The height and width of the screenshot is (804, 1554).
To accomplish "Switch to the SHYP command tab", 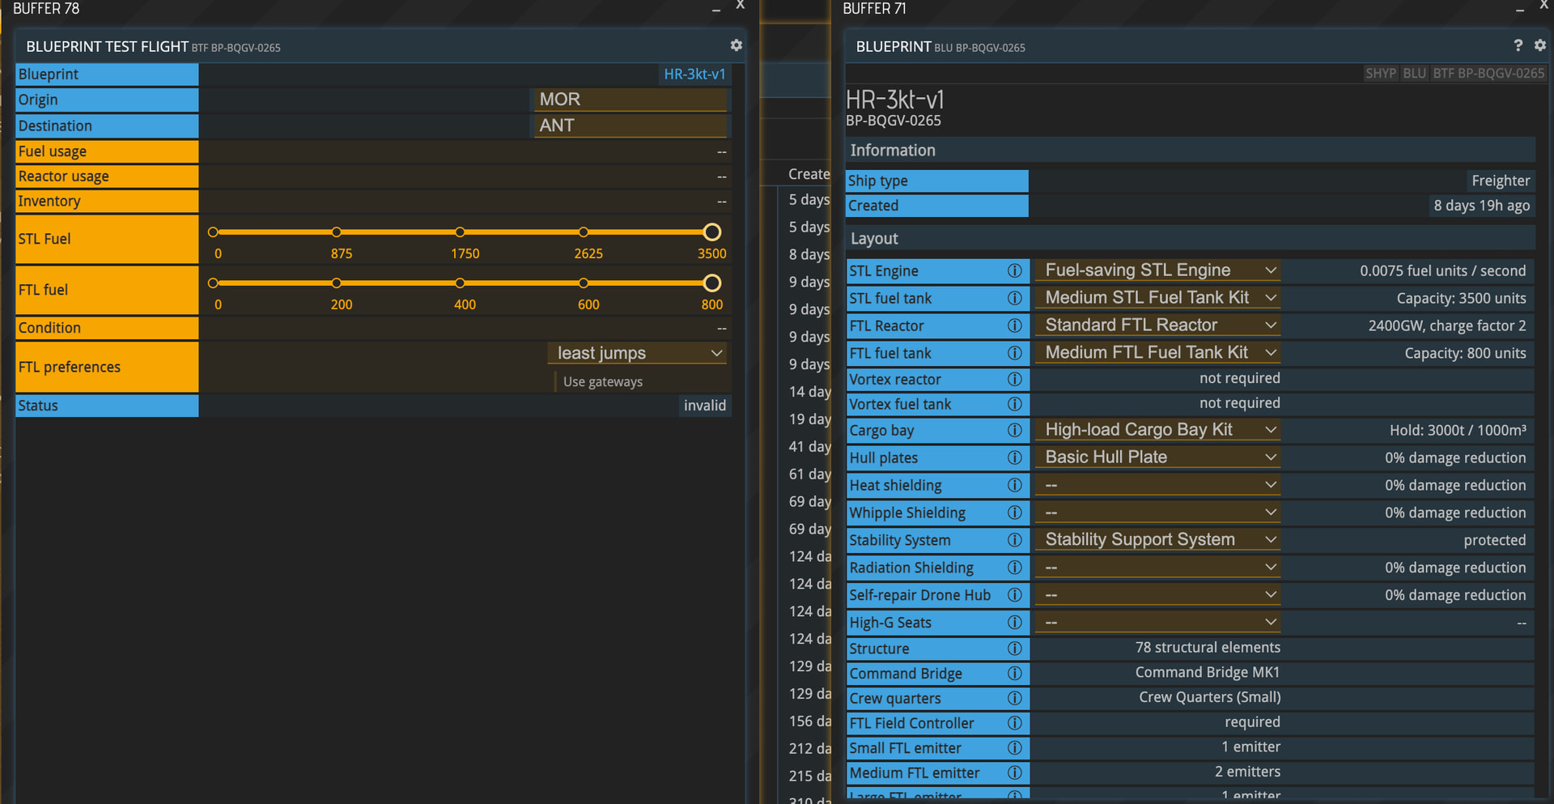I will click(1380, 73).
